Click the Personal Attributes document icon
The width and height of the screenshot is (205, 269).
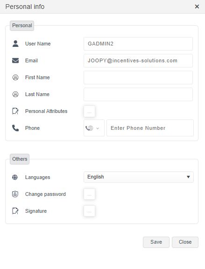[x=15, y=111]
